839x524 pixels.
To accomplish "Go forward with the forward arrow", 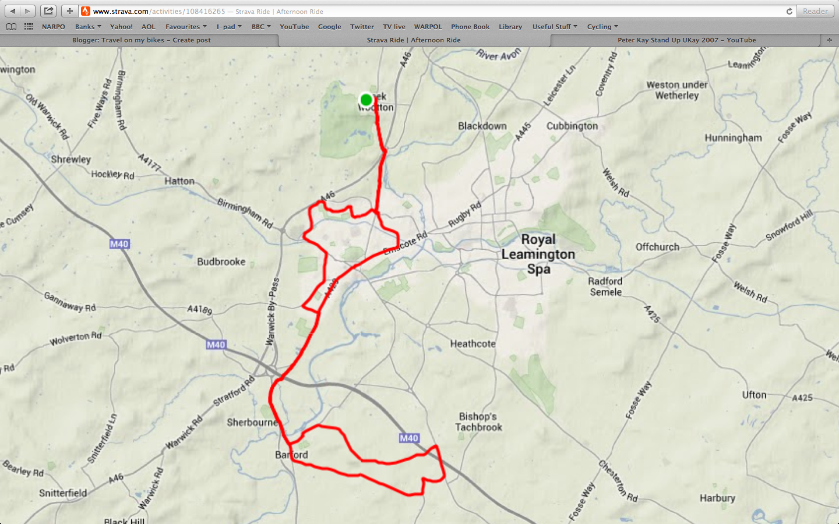I will point(27,11).
